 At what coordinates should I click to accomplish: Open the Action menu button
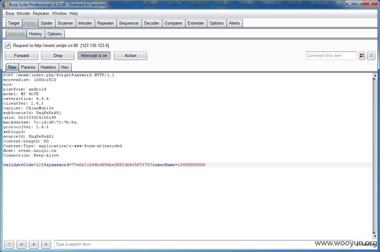coord(130,56)
